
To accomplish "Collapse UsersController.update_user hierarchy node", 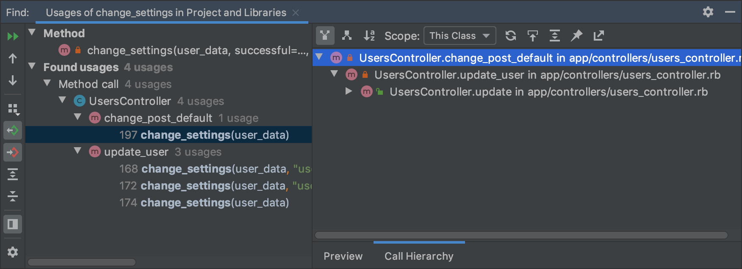I will pos(334,74).
